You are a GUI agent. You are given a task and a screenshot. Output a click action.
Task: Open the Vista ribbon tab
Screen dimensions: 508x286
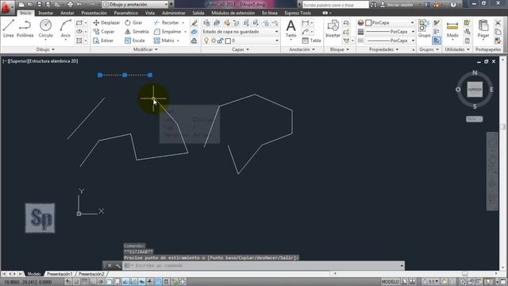(x=150, y=13)
